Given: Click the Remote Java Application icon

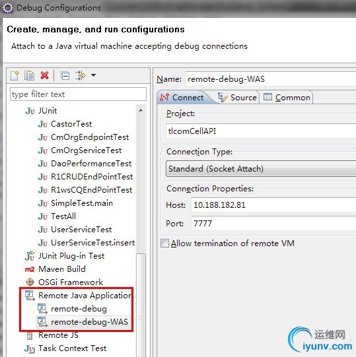Looking at the screenshot, I should click(30, 296).
